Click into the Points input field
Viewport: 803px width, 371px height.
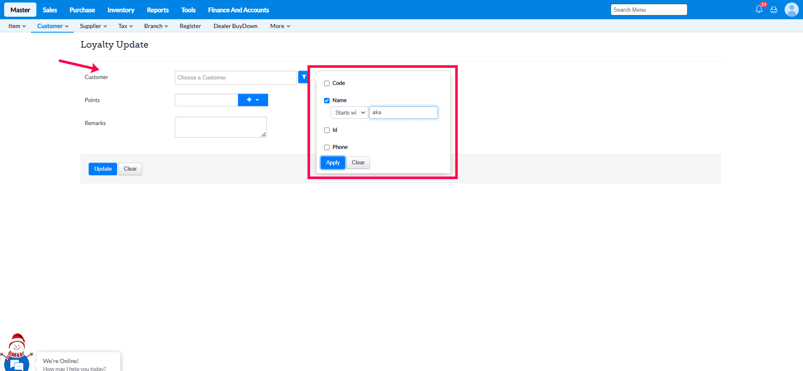coord(206,100)
